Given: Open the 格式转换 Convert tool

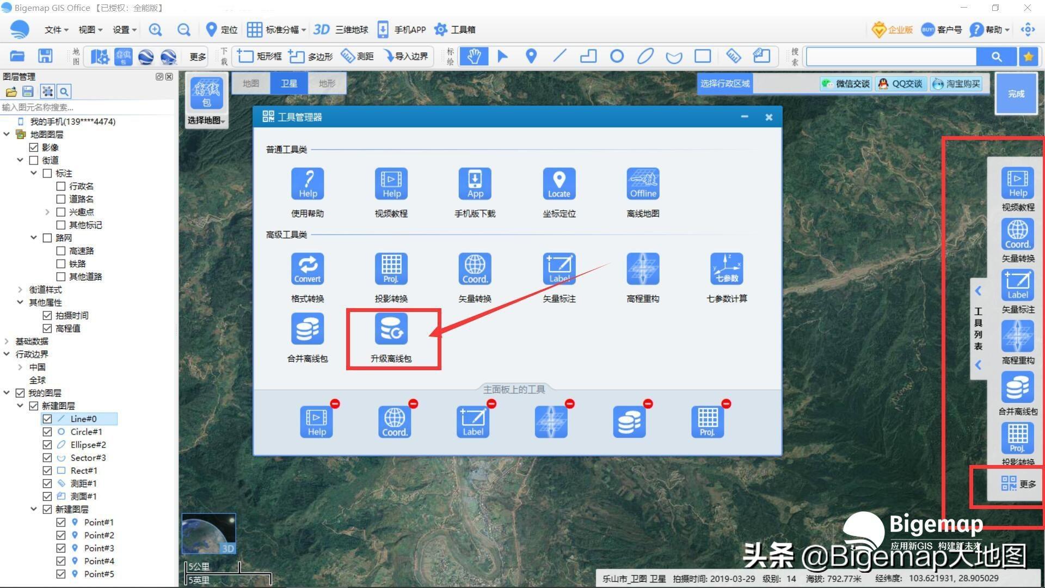Looking at the screenshot, I should (308, 269).
